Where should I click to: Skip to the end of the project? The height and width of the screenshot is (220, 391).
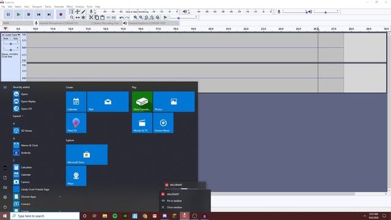click(x=49, y=15)
